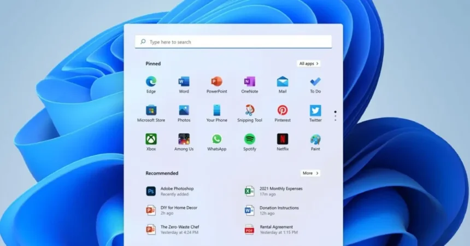The height and width of the screenshot is (246, 470).
Task: Launch the Paint app
Action: (315, 142)
